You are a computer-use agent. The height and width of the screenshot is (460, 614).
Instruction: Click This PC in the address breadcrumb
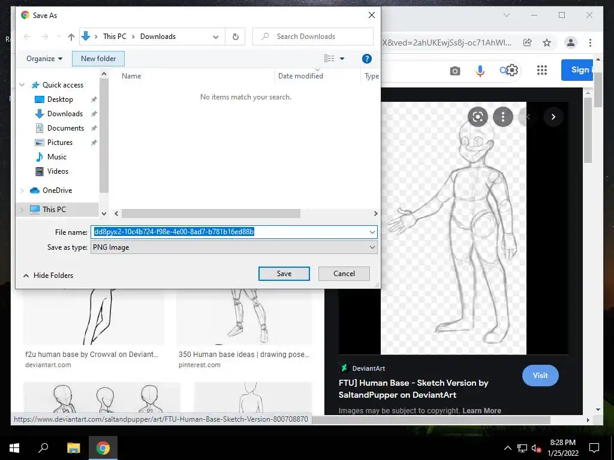(x=115, y=37)
